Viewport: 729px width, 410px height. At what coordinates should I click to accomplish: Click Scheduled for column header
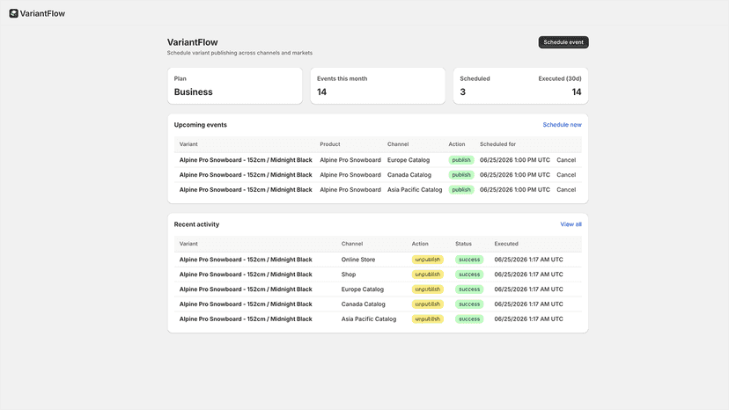click(498, 144)
